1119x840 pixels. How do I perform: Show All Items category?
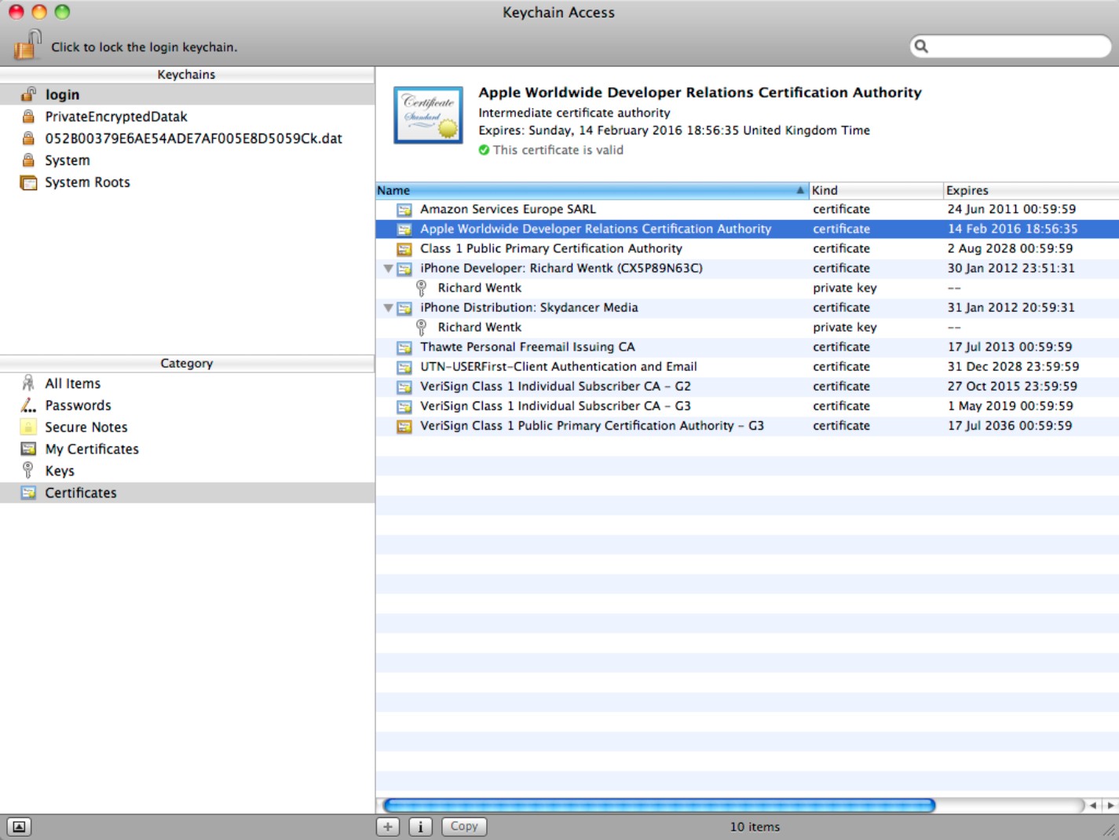(187, 383)
